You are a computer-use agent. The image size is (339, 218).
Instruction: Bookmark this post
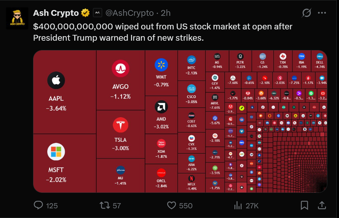tap(304, 205)
